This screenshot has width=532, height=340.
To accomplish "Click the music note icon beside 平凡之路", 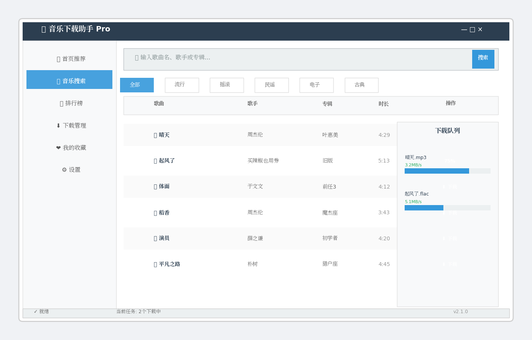I will [155, 264].
